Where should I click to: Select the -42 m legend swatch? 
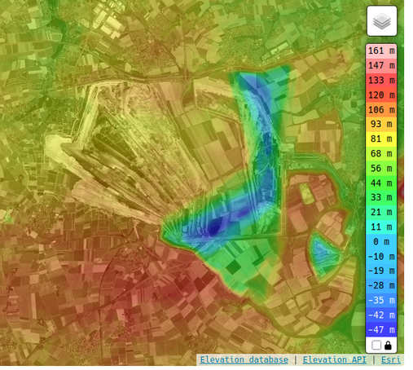(x=381, y=315)
